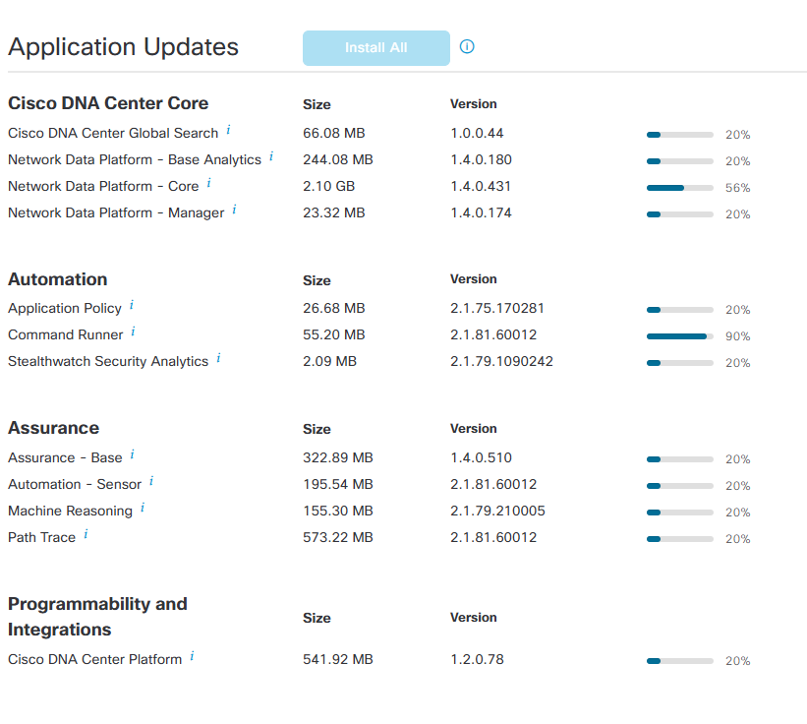Click the 541.92 MB size value

pyautogui.click(x=338, y=660)
